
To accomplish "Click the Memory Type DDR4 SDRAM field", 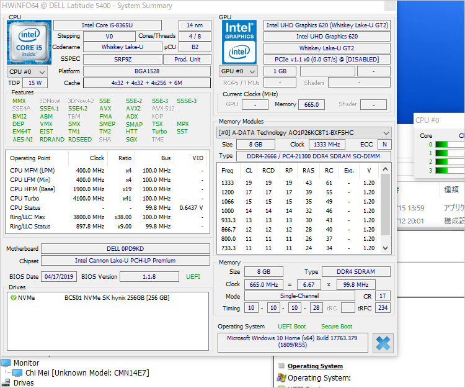I will (x=356, y=272).
